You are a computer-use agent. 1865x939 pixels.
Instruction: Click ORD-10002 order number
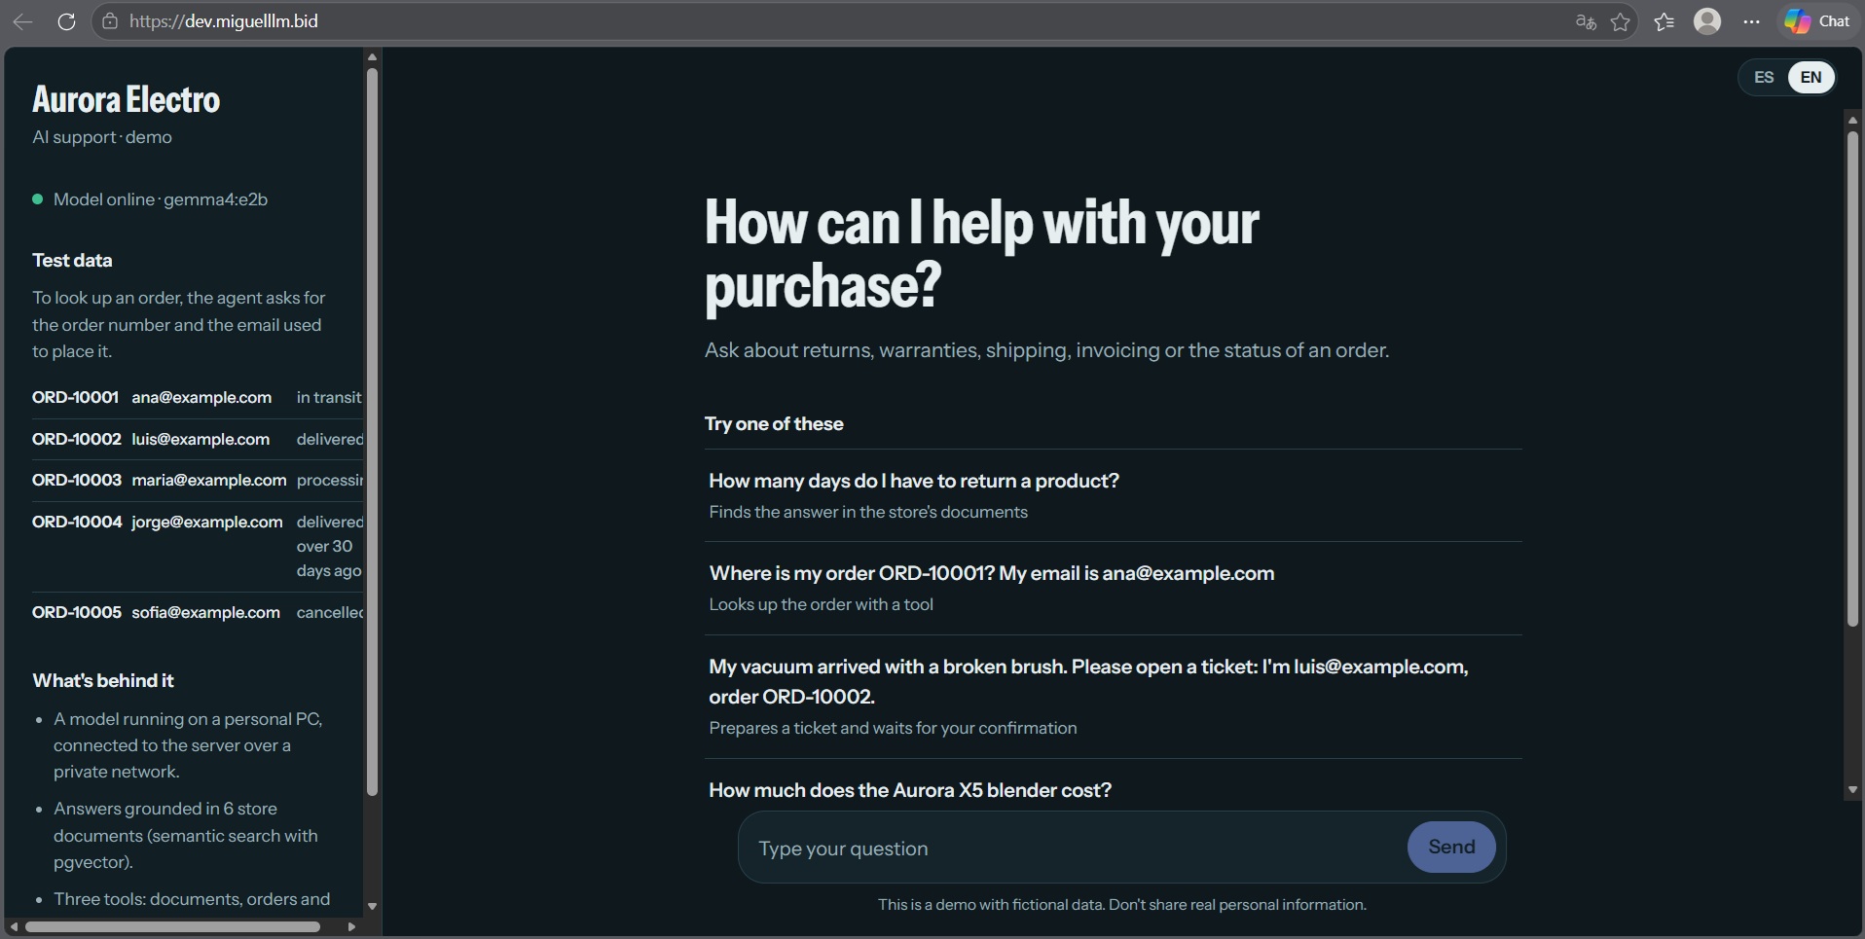coord(76,439)
